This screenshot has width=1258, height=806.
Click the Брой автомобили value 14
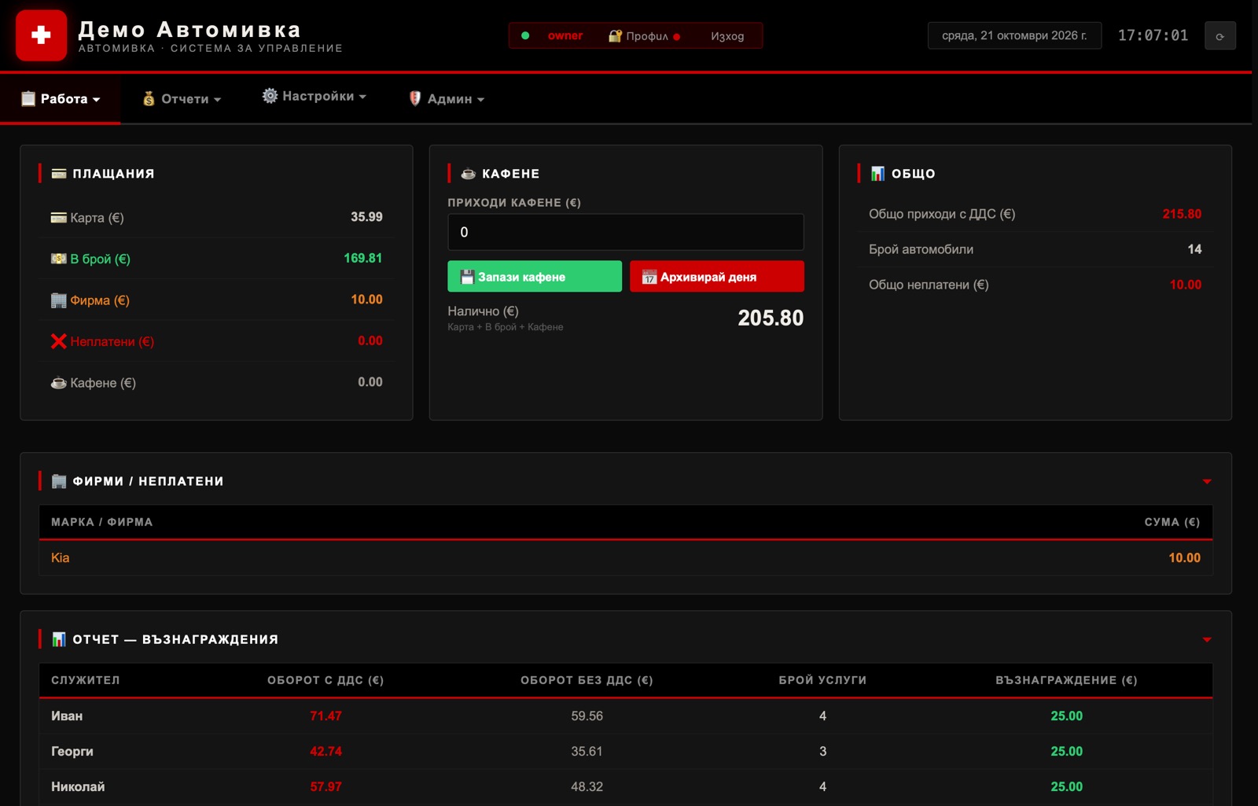pyautogui.click(x=1194, y=249)
